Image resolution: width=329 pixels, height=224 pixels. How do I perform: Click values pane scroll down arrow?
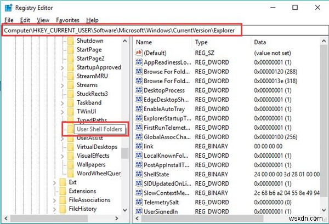324,210
